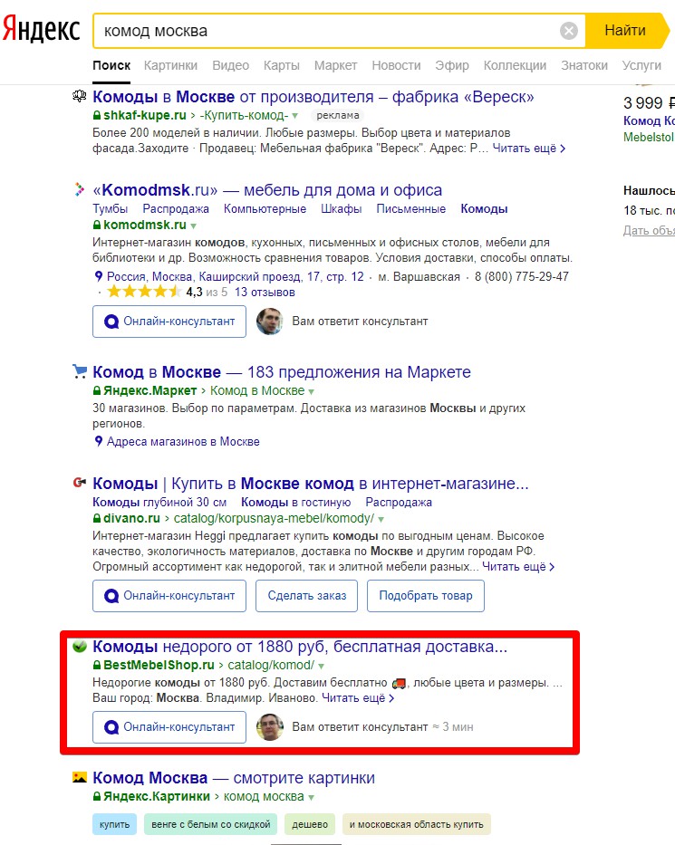Clear the search field with the X icon
675x845 pixels.
coord(568,31)
